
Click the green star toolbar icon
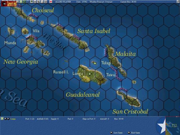coord(24,2)
